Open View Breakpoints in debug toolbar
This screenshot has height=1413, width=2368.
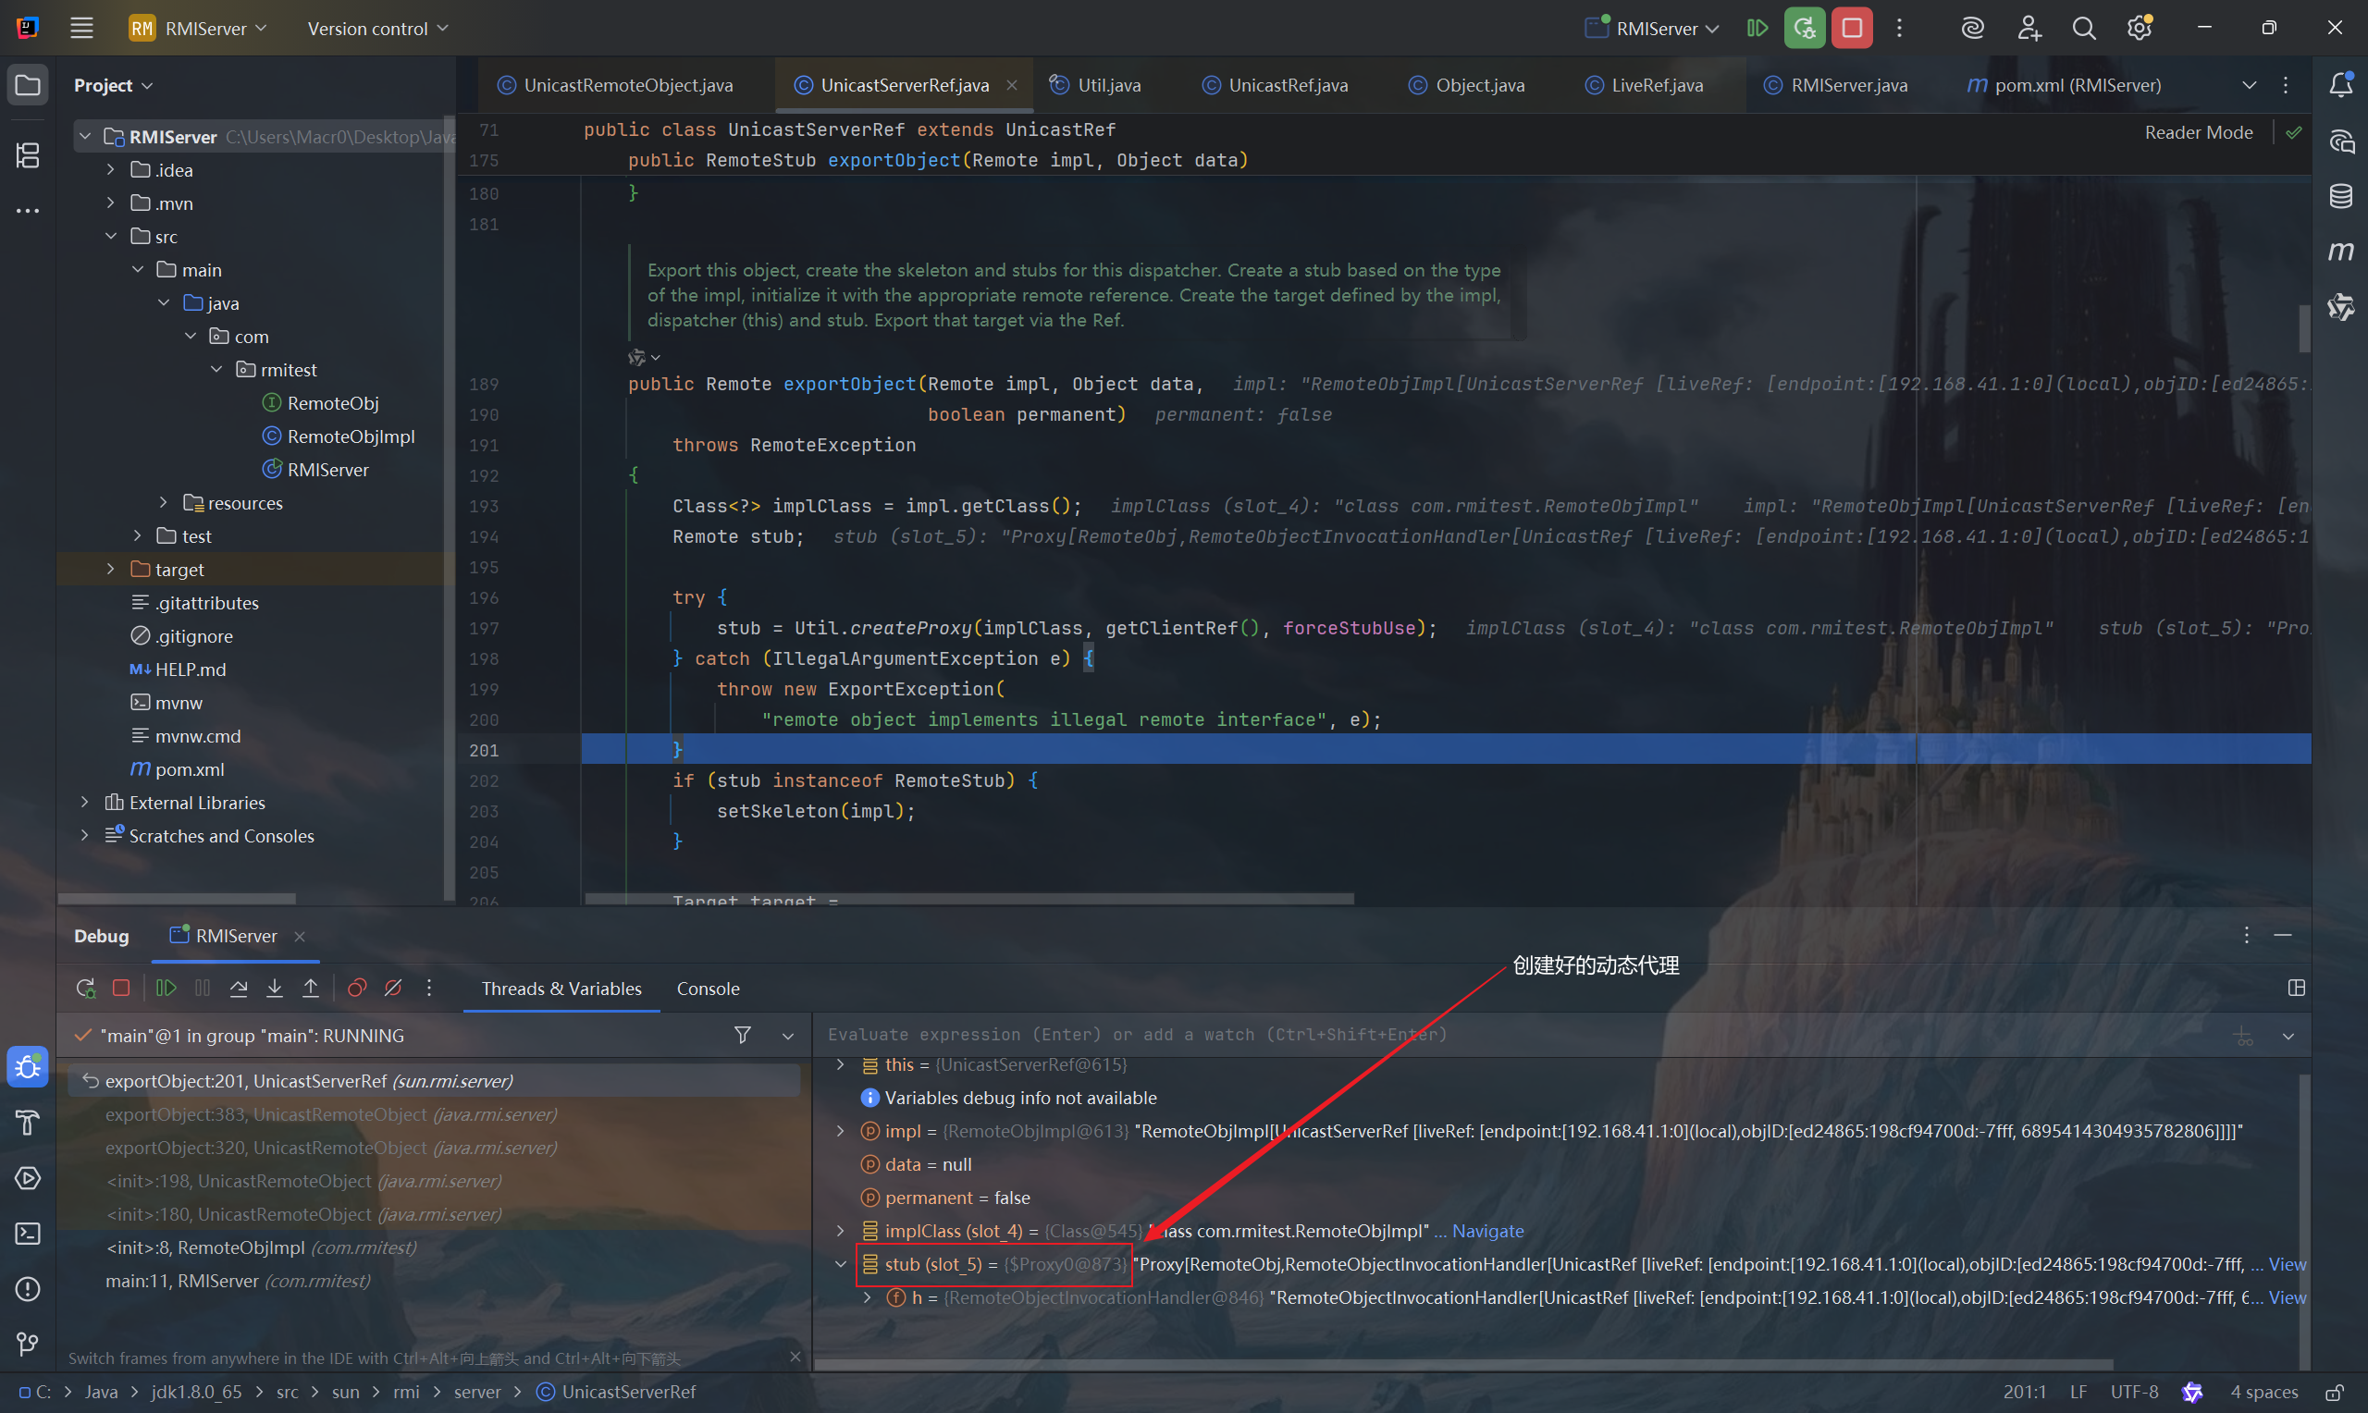tap(357, 989)
